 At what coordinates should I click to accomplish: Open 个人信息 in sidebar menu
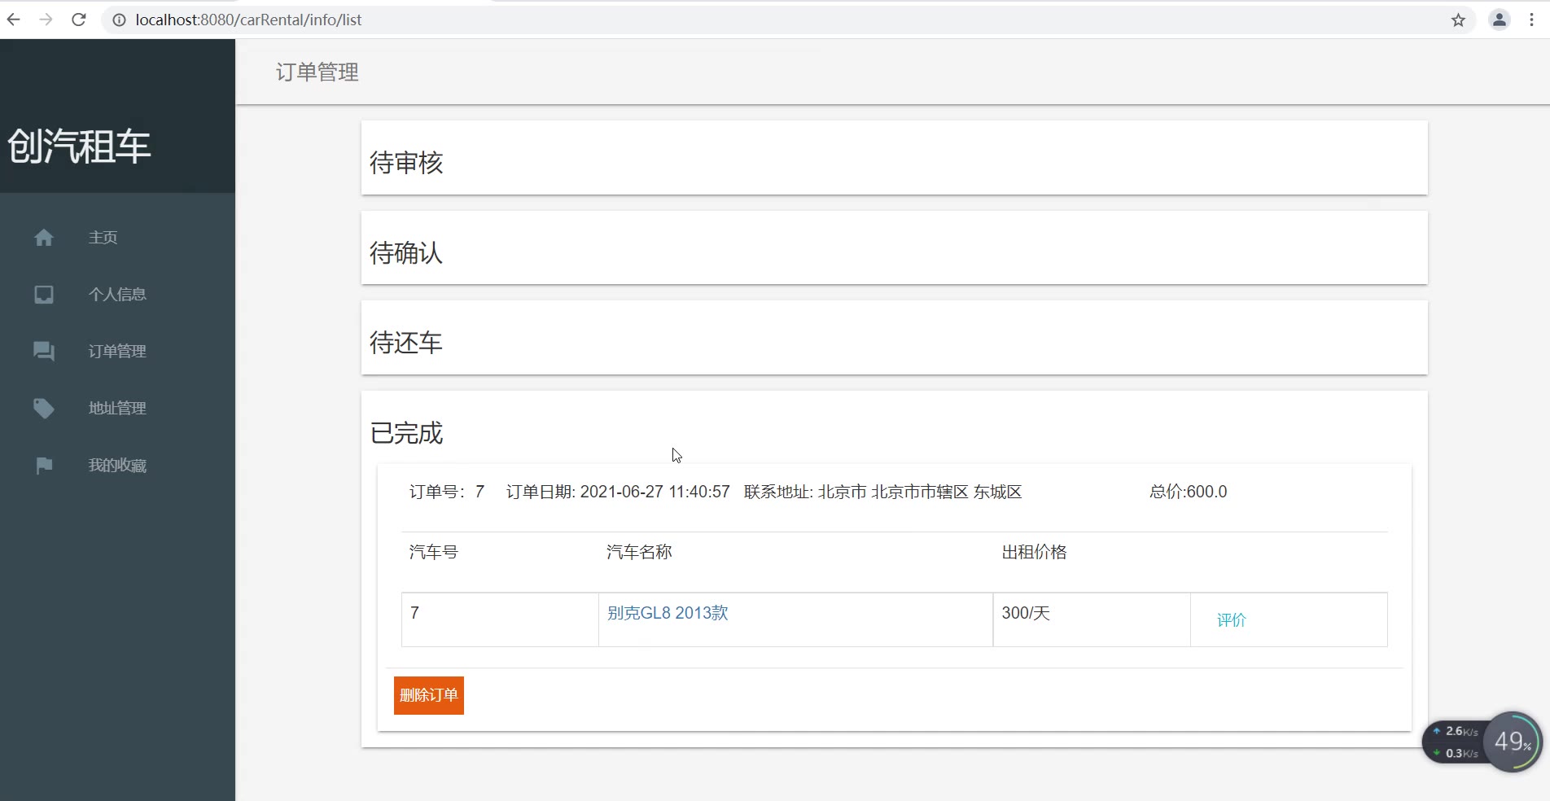coord(117,294)
